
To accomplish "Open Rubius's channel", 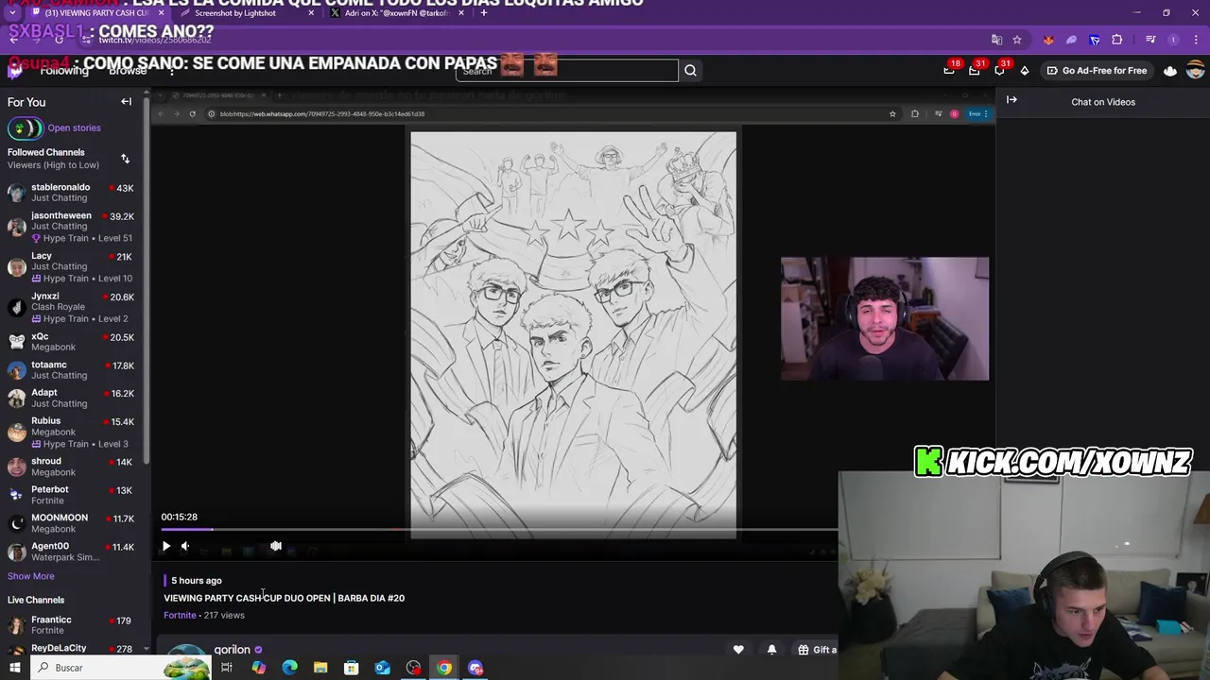I will click(71, 433).
